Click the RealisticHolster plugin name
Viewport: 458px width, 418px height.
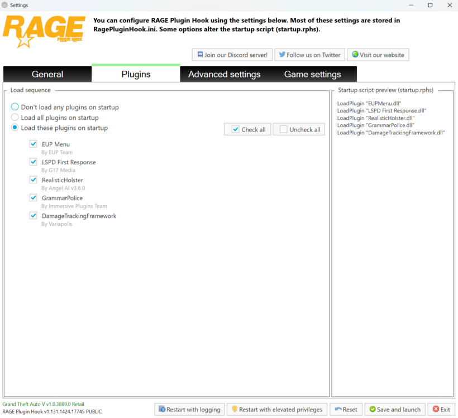click(x=62, y=180)
